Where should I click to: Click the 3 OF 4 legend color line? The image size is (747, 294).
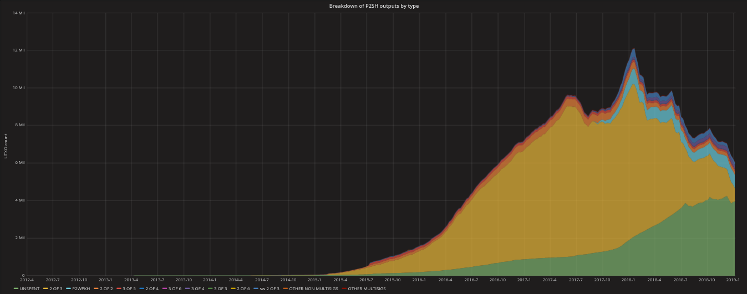187,288
